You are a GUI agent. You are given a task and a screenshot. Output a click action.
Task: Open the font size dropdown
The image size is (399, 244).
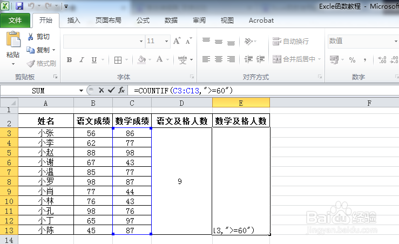(x=166, y=41)
